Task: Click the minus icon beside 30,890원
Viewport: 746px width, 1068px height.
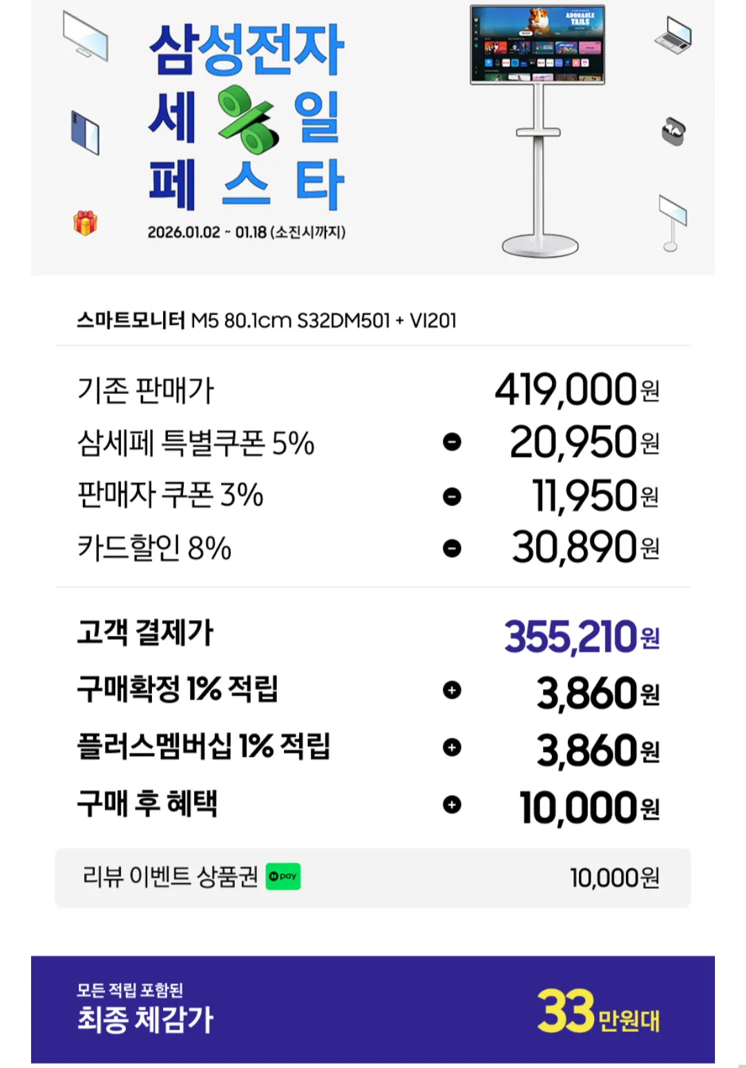Action: coord(452,548)
